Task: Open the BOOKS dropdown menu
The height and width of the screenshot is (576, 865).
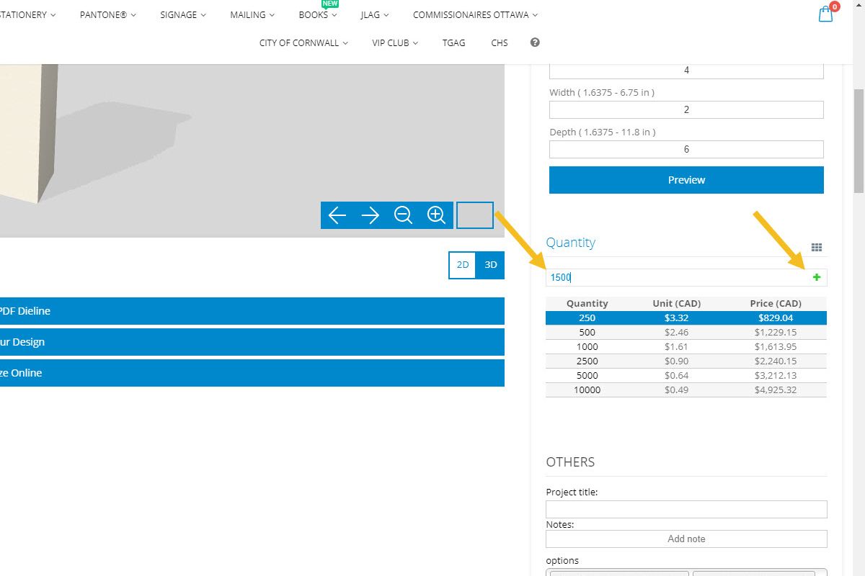Action: (316, 14)
